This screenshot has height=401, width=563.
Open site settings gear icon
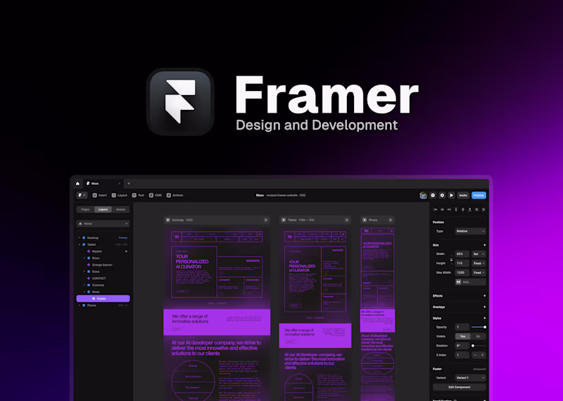[442, 195]
